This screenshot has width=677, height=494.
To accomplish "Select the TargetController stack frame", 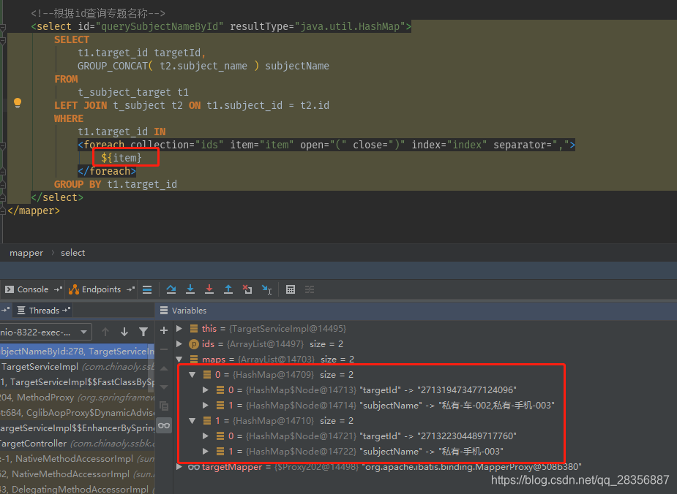I will [77, 444].
